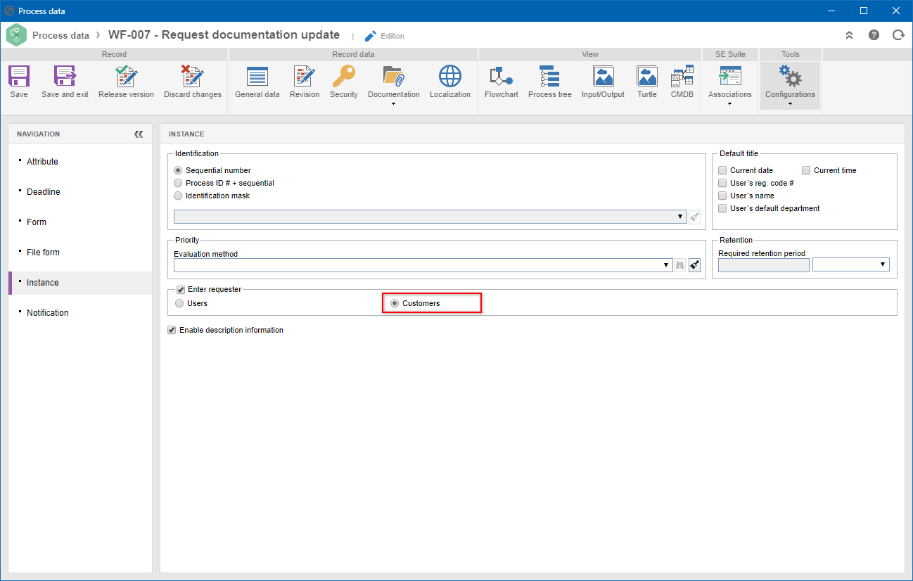Click the Required retention period field
Viewport: 913px width, 581px height.
tap(764, 264)
